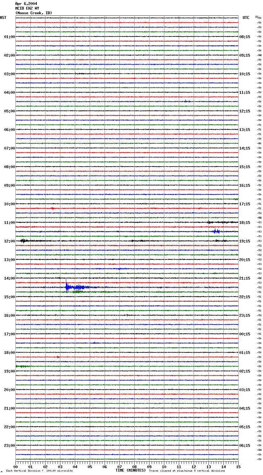Viewport: 263px width, 475px height.
Task: Click the "22:00" MST time label
Action: (10, 427)
